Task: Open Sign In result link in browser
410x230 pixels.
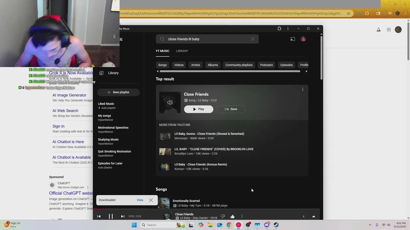Action: [58, 126]
